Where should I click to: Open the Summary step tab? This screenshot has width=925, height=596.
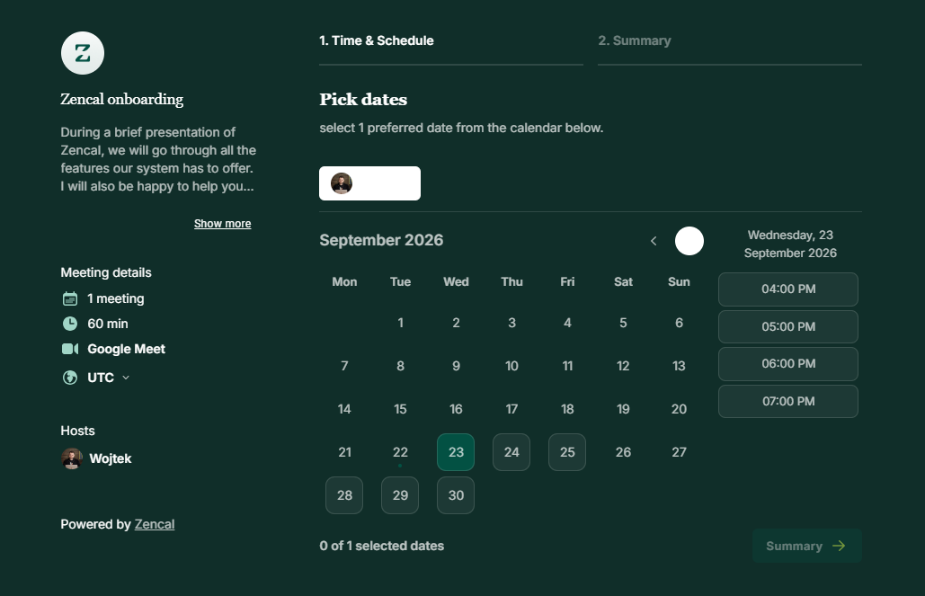(635, 40)
